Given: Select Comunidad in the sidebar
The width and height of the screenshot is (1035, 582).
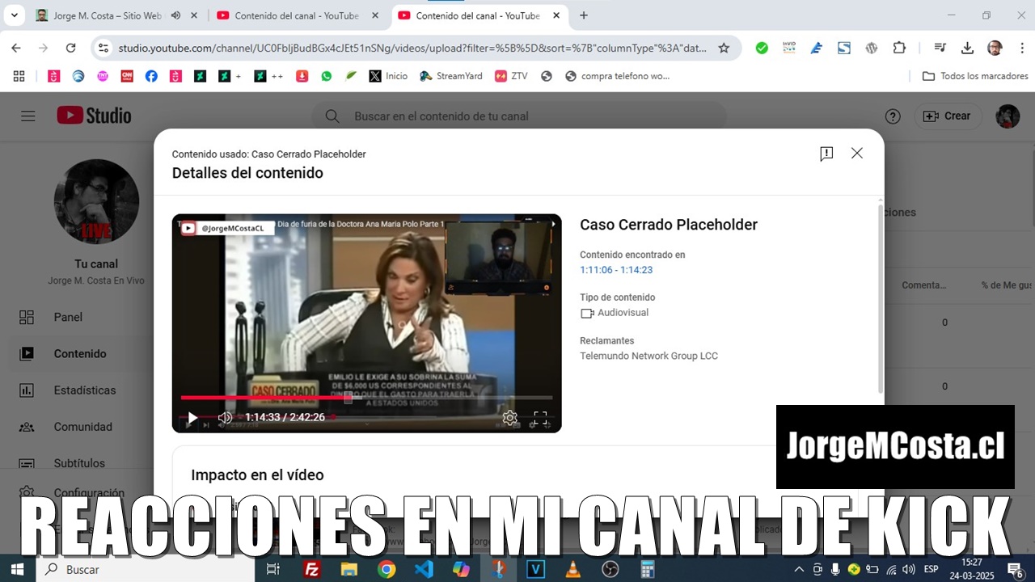Looking at the screenshot, I should point(82,427).
